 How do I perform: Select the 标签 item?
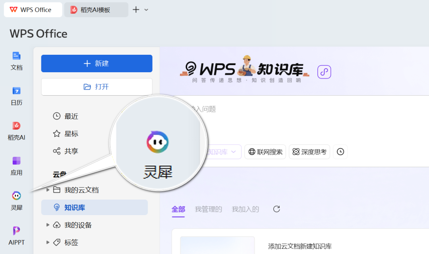pos(66,242)
